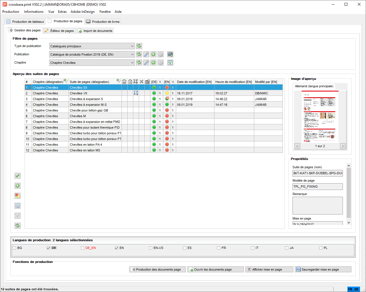The width and height of the screenshot is (366, 292).
Task: Edit chapter with wrench icon
Action: coord(146,62)
